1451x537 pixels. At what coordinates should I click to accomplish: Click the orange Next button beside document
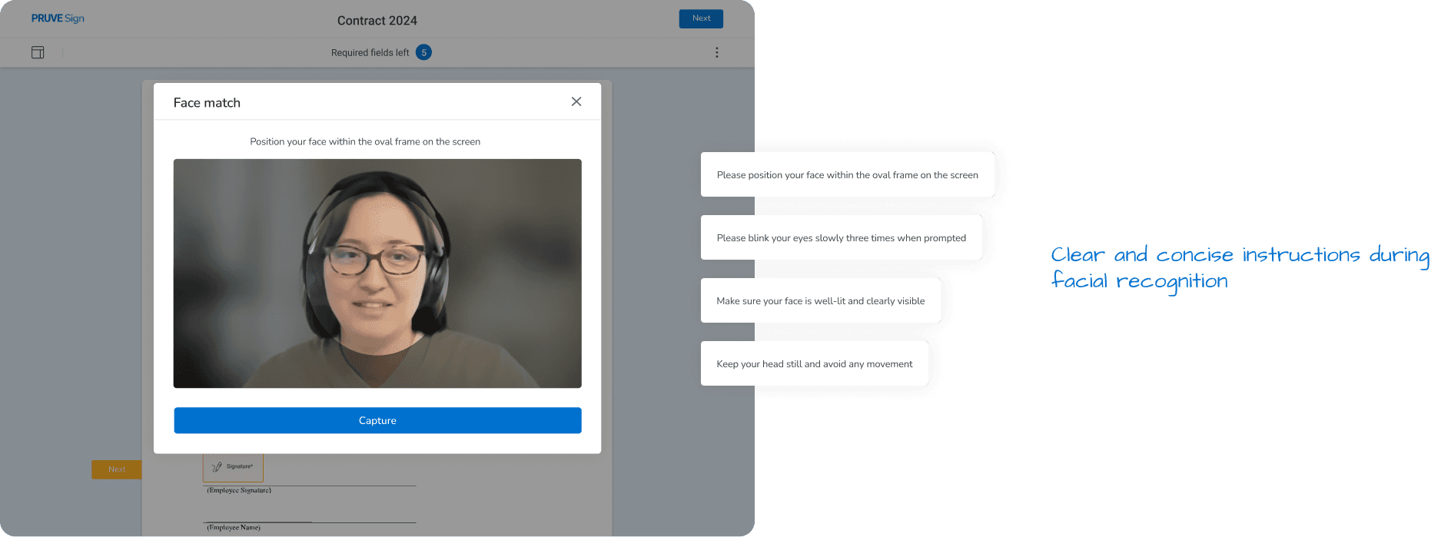coord(117,469)
